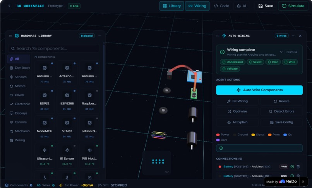This screenshot has width=312, height=188.
Task: Minimize the Auto-Wiring panel
Action: click(293, 36)
